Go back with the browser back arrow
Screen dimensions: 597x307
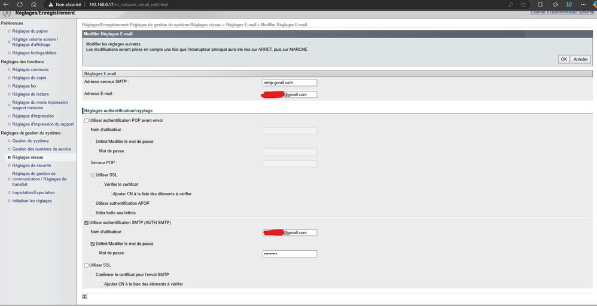click(6, 5)
